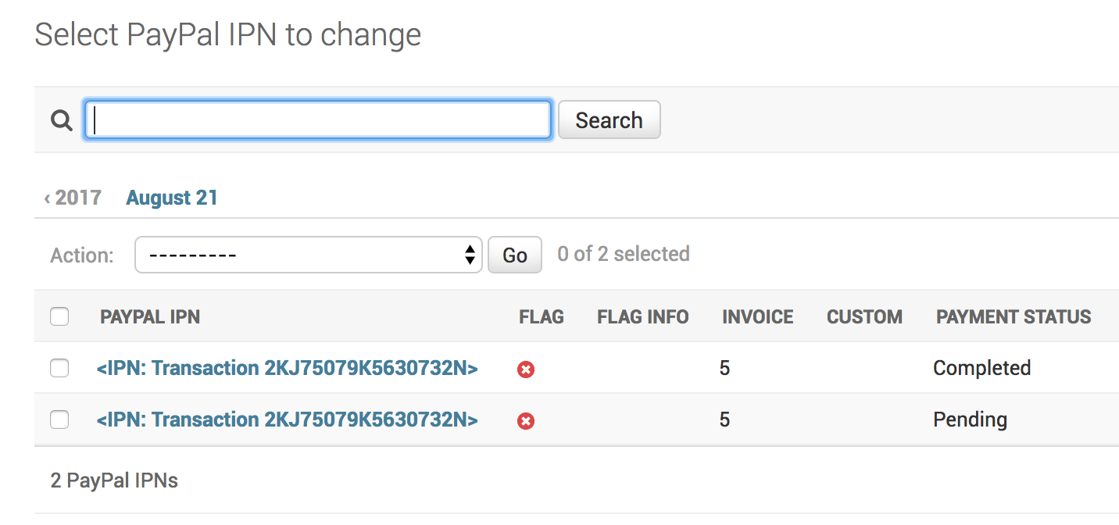Sort by the PAYPAL IPN column header
Screen dimensions: 1119x525
[x=150, y=316]
